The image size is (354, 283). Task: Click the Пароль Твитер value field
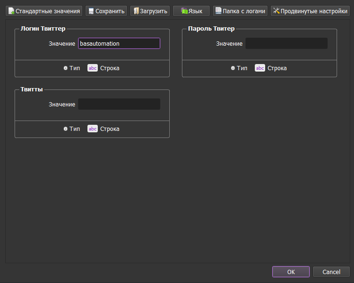coord(286,44)
